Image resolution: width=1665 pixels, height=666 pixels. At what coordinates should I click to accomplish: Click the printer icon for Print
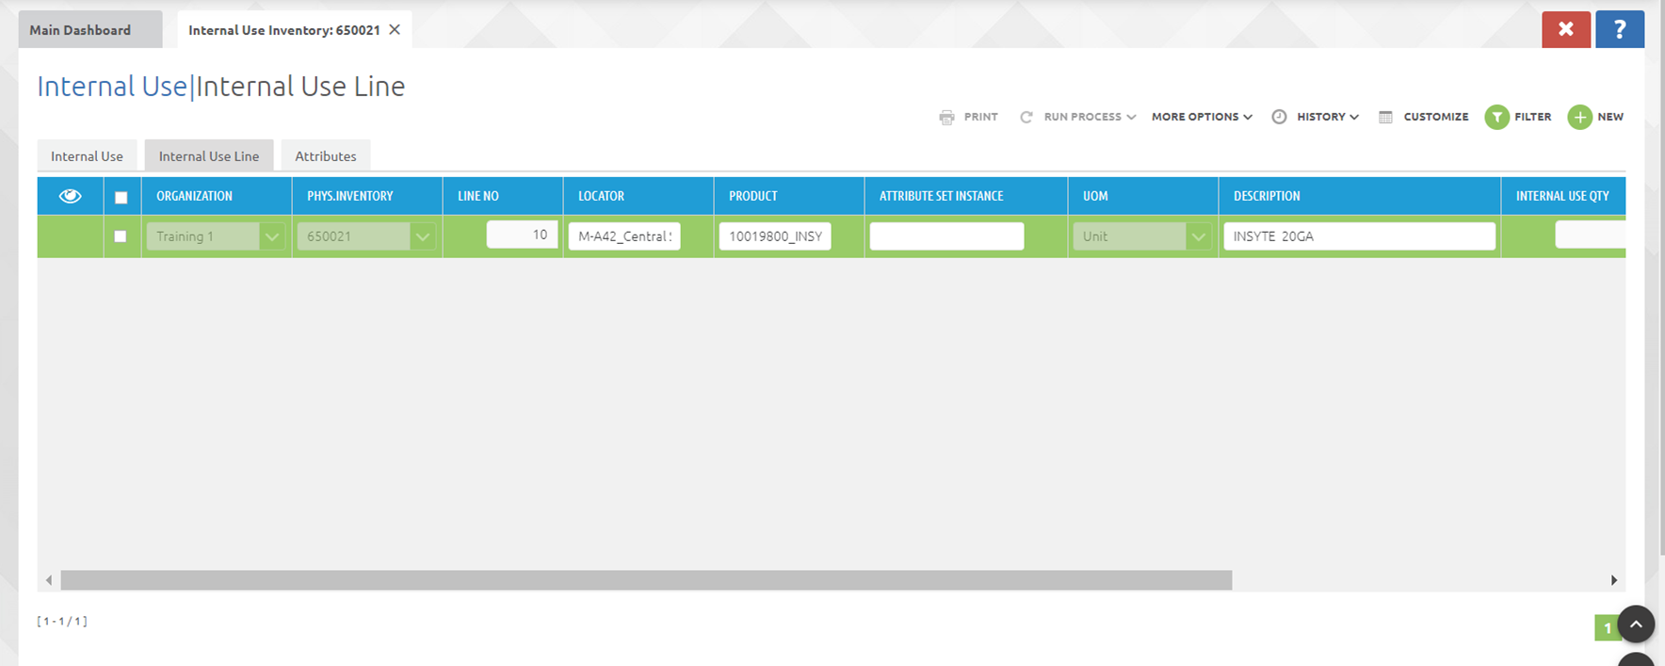pos(946,117)
